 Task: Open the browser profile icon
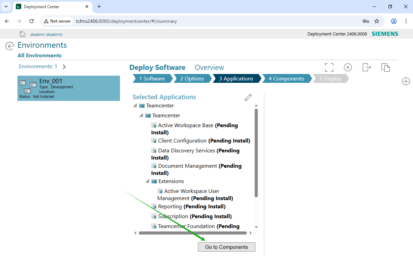click(394, 21)
